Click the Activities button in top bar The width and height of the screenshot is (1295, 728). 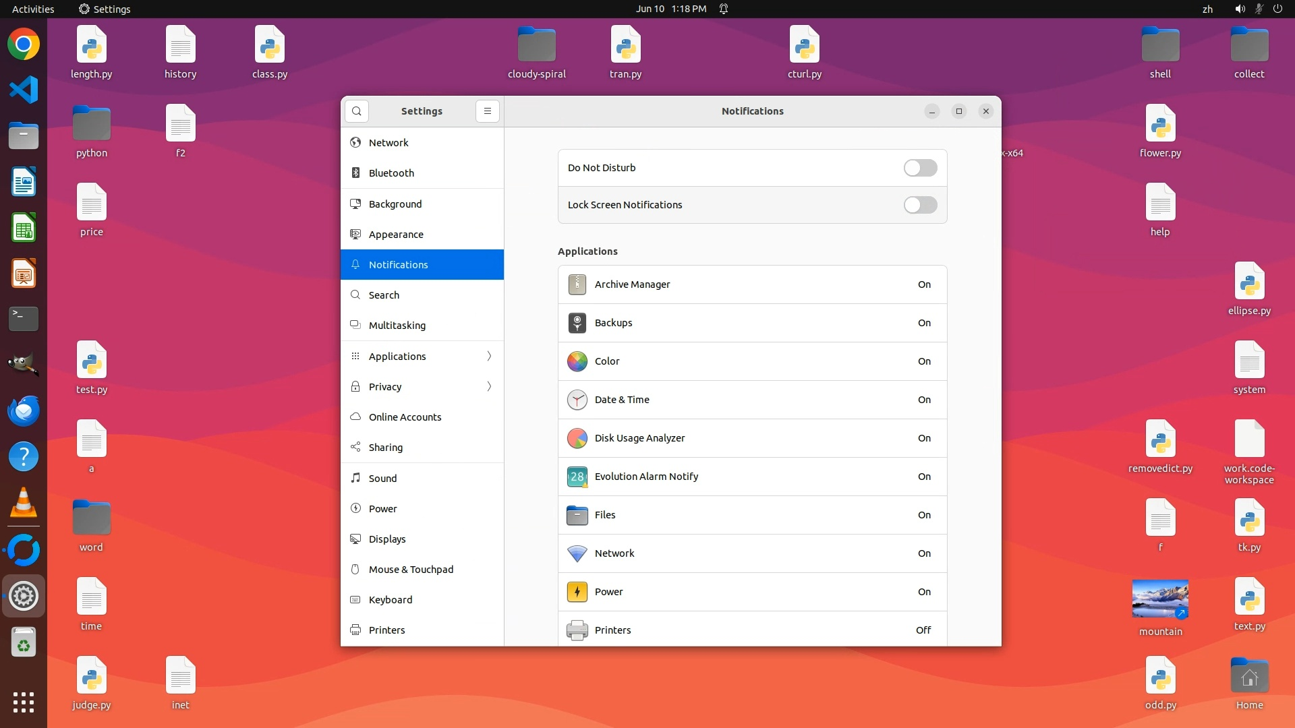33,9
